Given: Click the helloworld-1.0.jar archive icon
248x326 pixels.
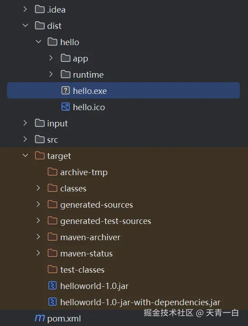Looking at the screenshot, I should pyautogui.click(x=52, y=285).
